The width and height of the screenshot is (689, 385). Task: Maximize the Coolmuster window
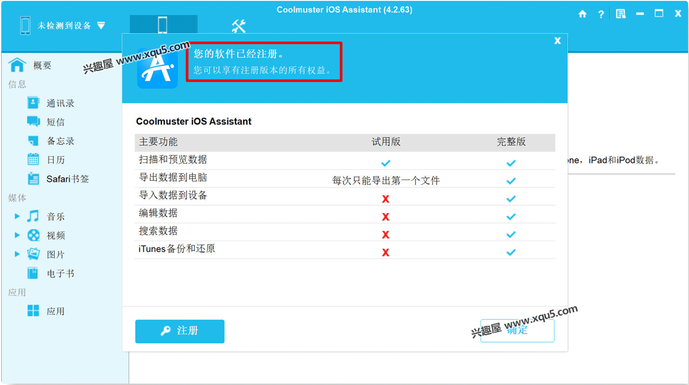click(x=659, y=14)
